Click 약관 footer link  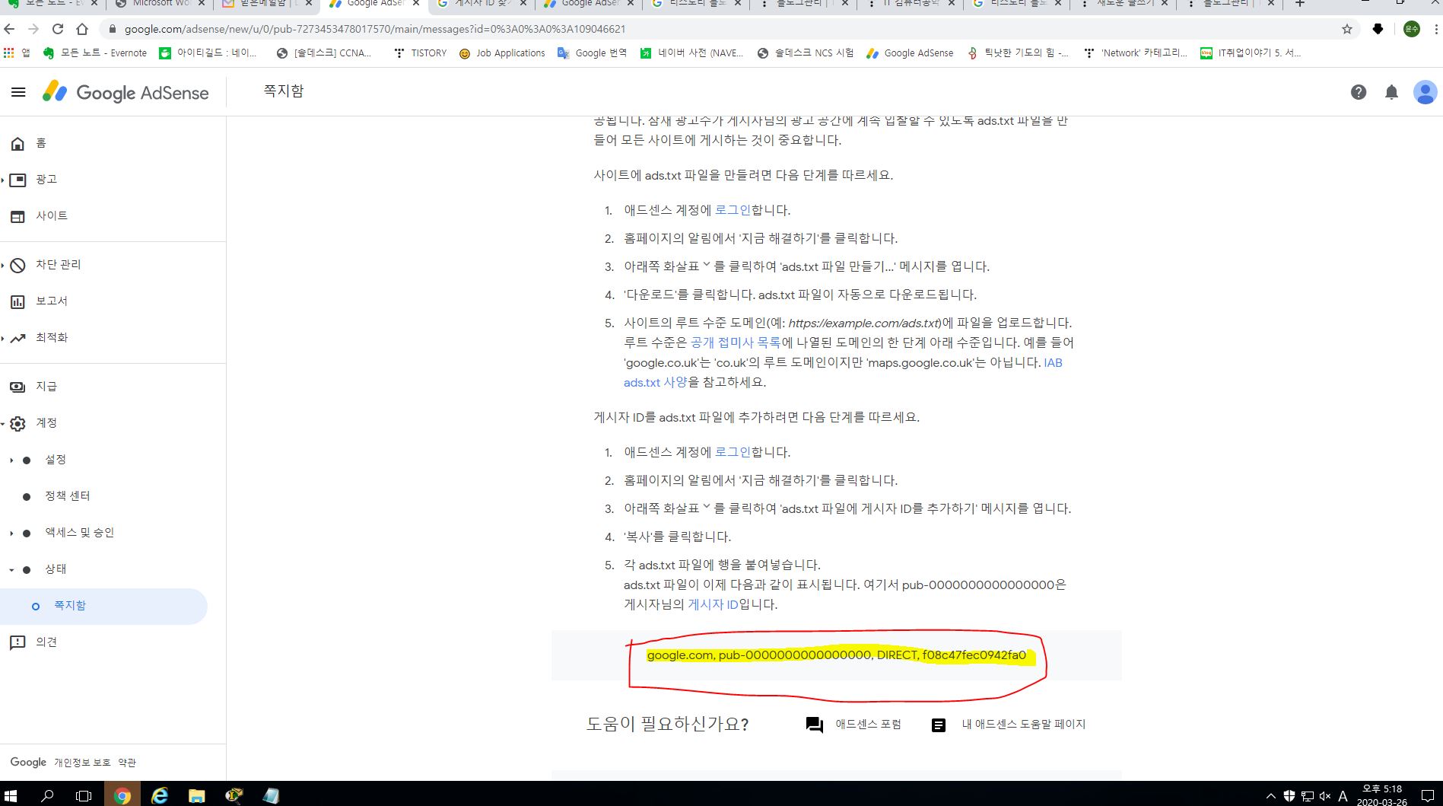[x=127, y=763]
